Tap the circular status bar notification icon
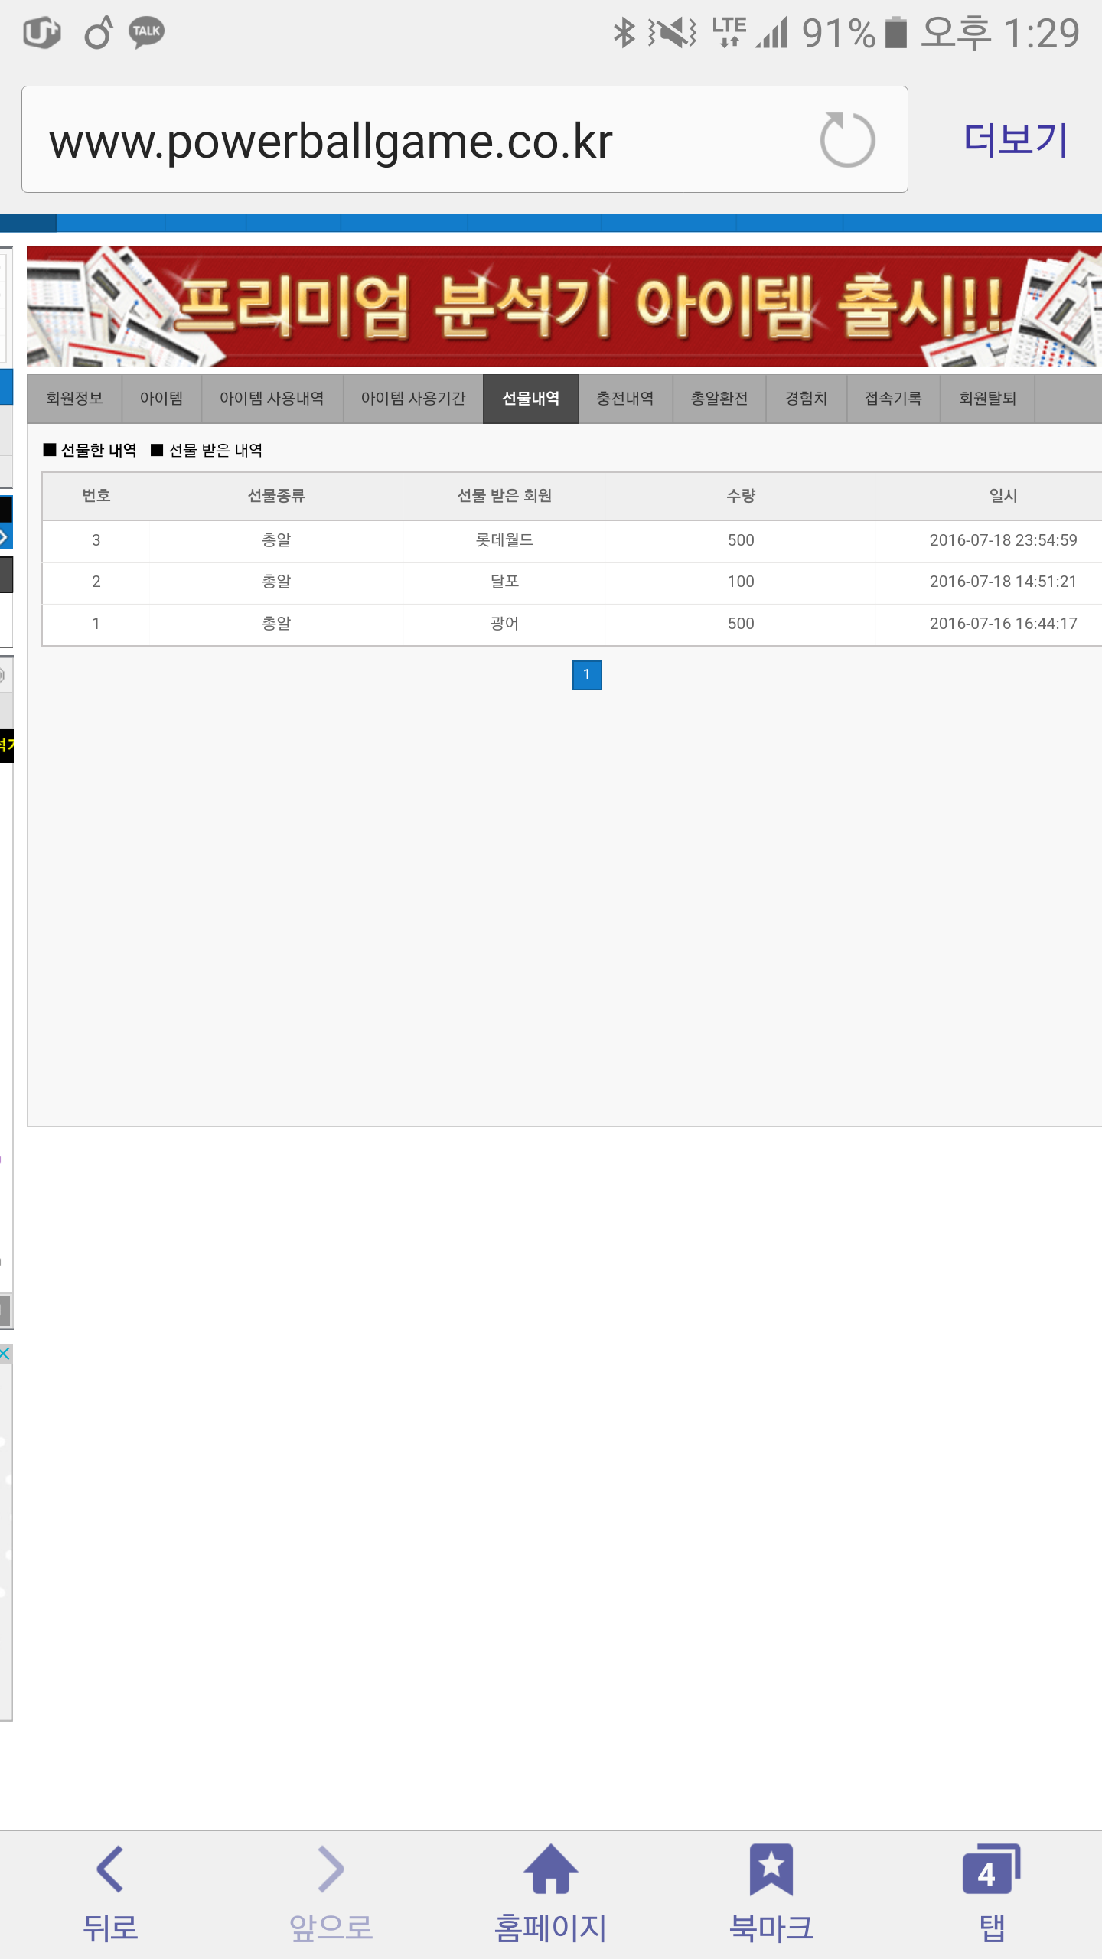Viewport: 1102px width, 1959px height. click(99, 33)
